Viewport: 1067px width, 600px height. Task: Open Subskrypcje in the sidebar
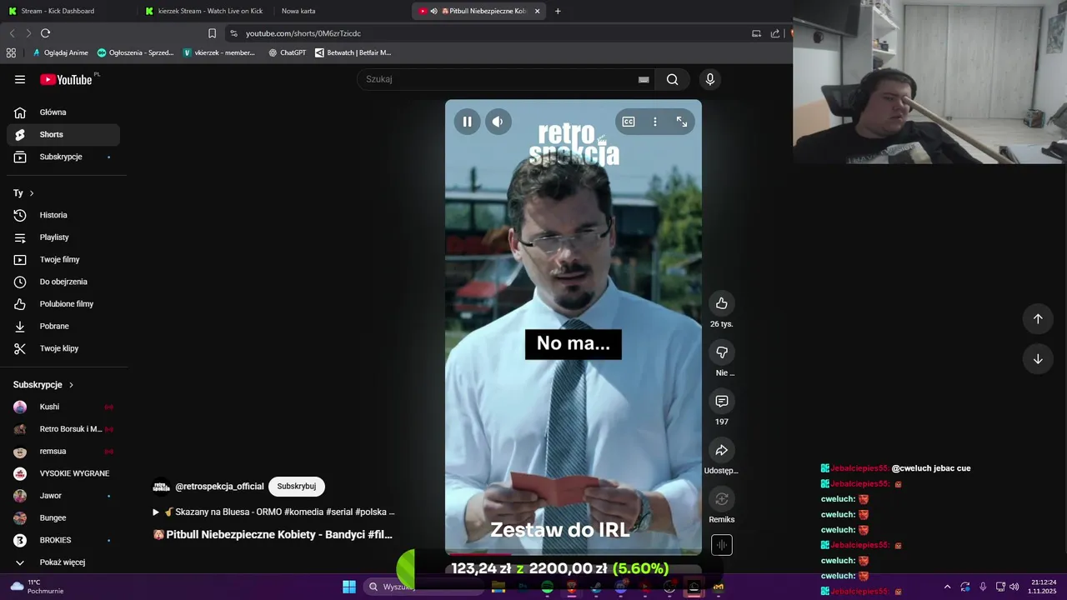pos(63,157)
